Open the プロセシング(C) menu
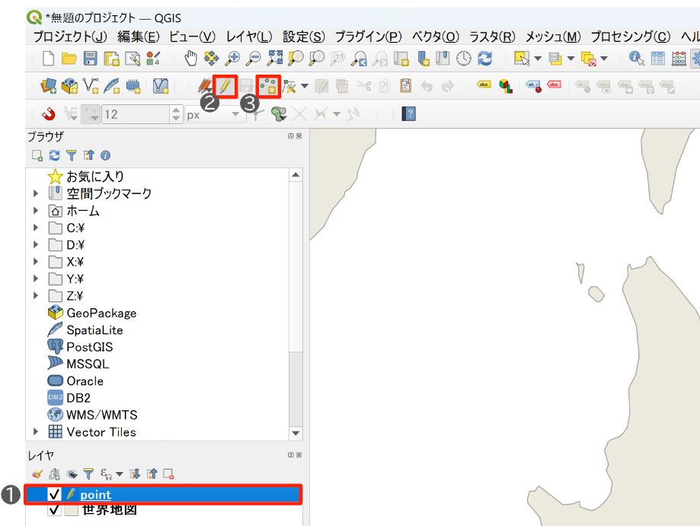The width and height of the screenshot is (700, 526). point(631,36)
